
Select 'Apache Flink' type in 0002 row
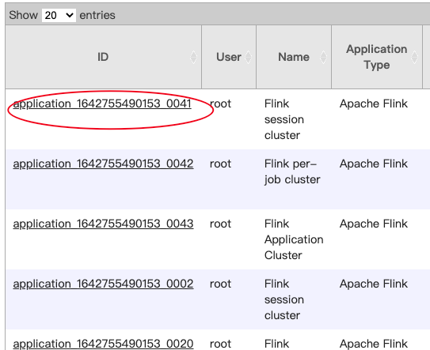(374, 284)
